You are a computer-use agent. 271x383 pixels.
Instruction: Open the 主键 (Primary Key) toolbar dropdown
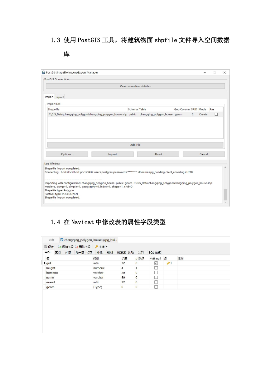pyautogui.click(x=101, y=247)
